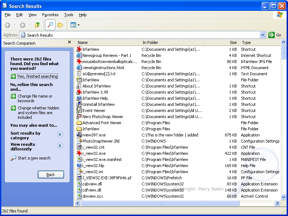The image size is (288, 216).
Task: Click the Back button in Search Companion
Action: [51, 175]
